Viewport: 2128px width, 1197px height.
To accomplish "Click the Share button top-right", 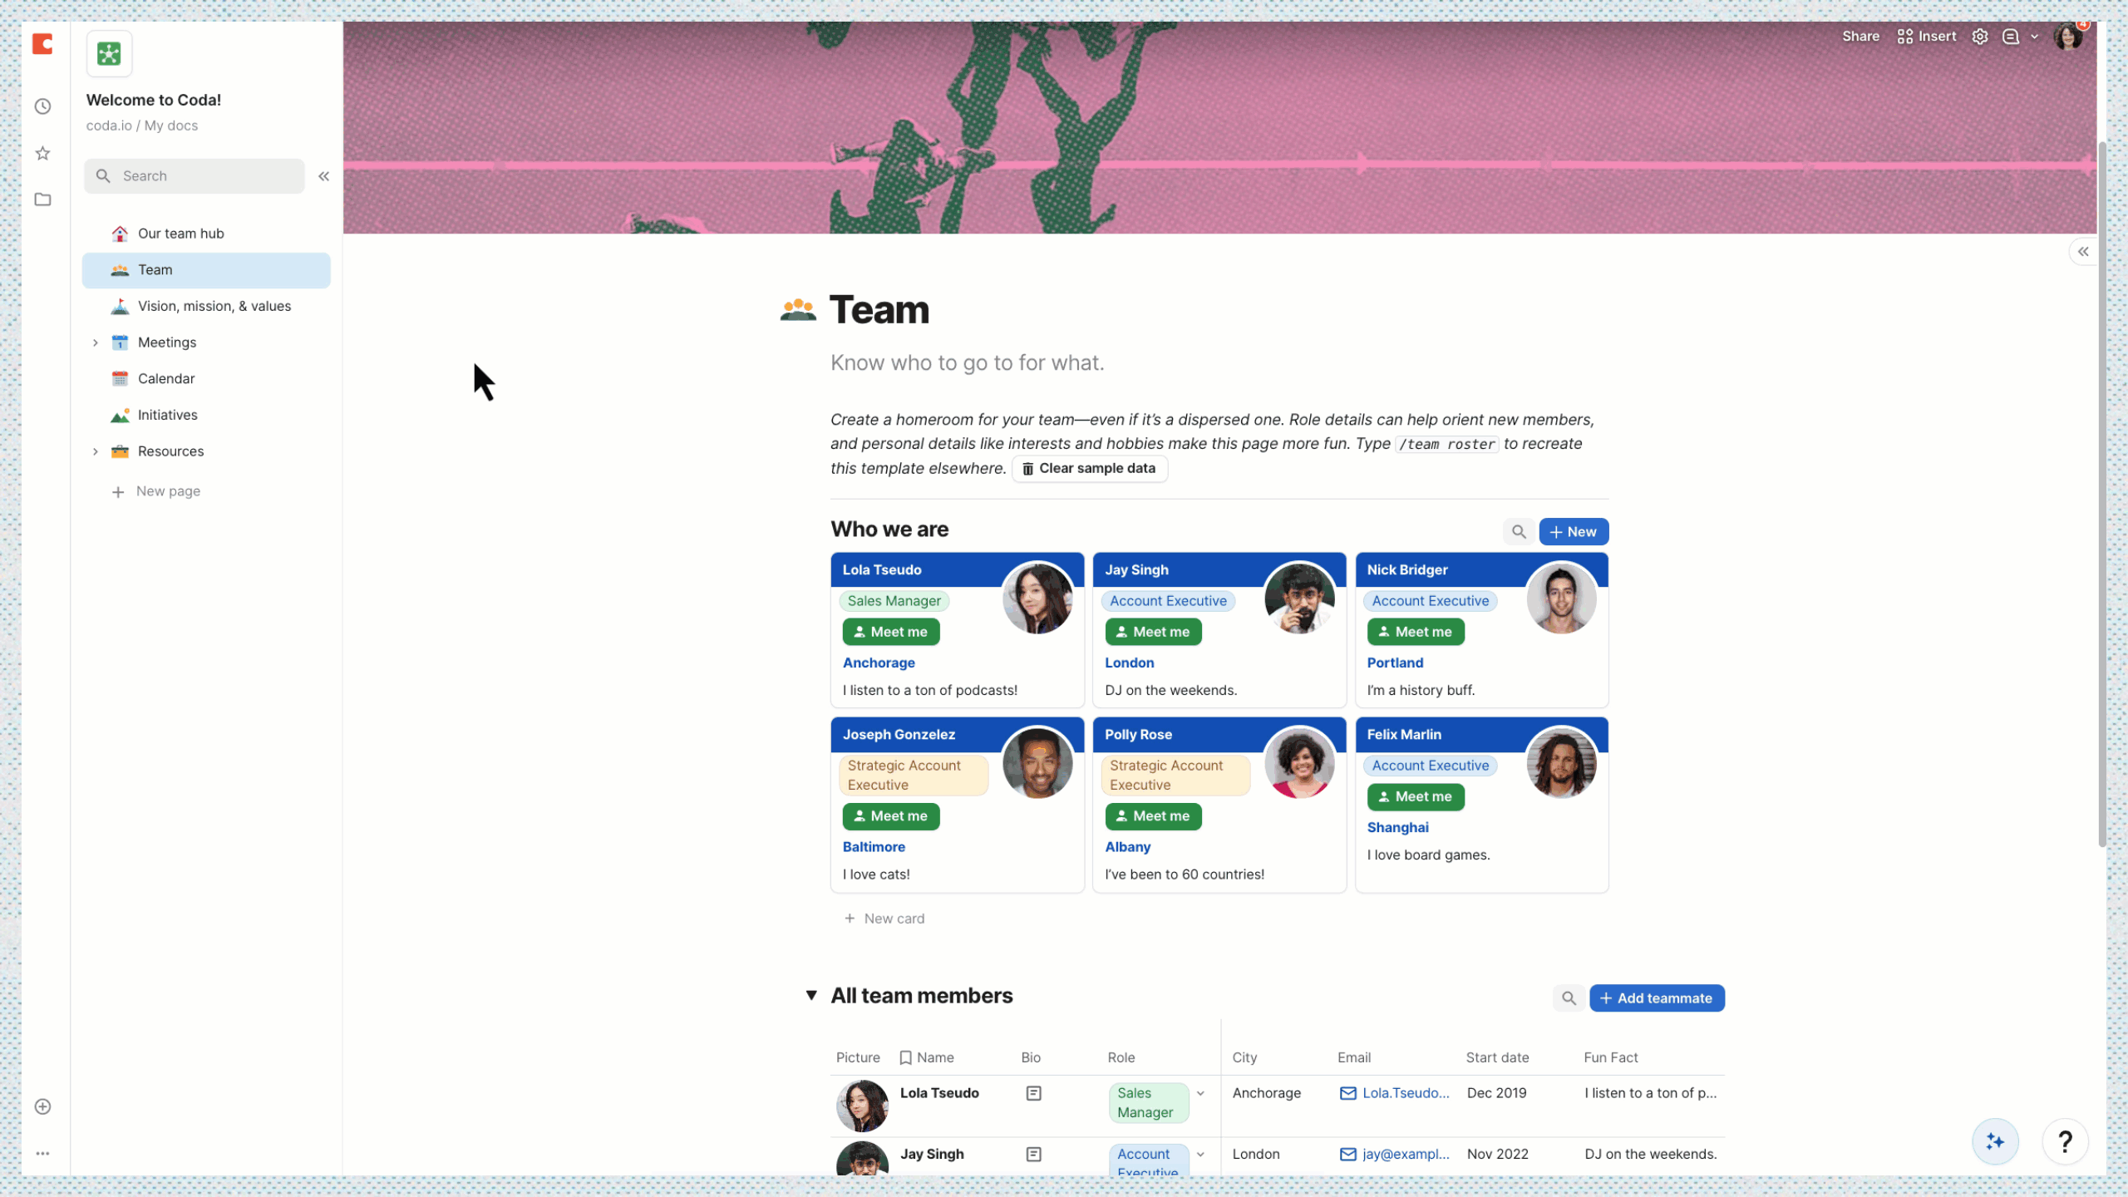I will (1860, 35).
